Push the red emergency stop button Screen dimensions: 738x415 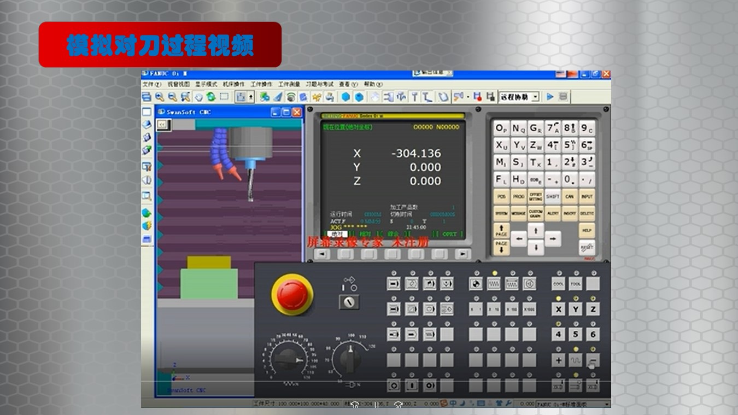292,295
